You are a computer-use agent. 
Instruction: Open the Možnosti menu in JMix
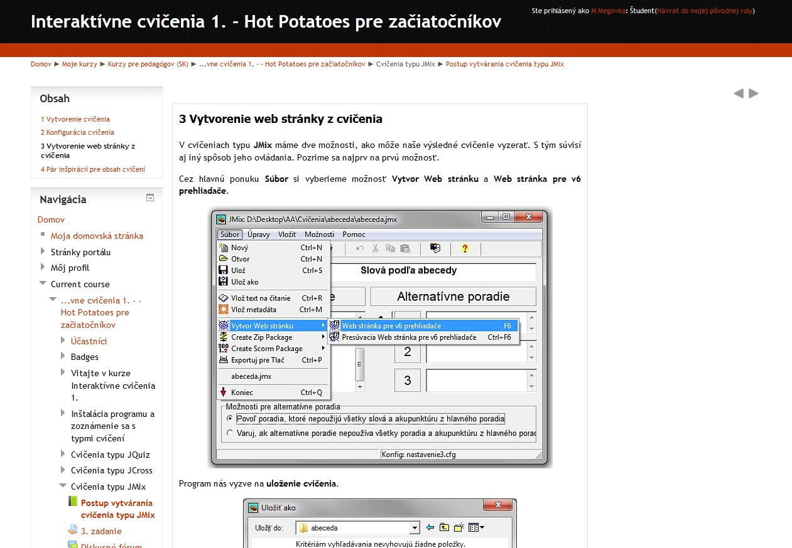[x=320, y=234]
